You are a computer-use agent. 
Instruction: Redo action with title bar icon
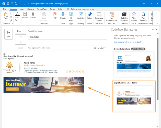pos(16,4)
